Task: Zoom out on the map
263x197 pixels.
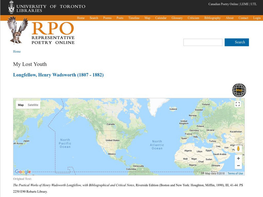Action: [x=238, y=166]
